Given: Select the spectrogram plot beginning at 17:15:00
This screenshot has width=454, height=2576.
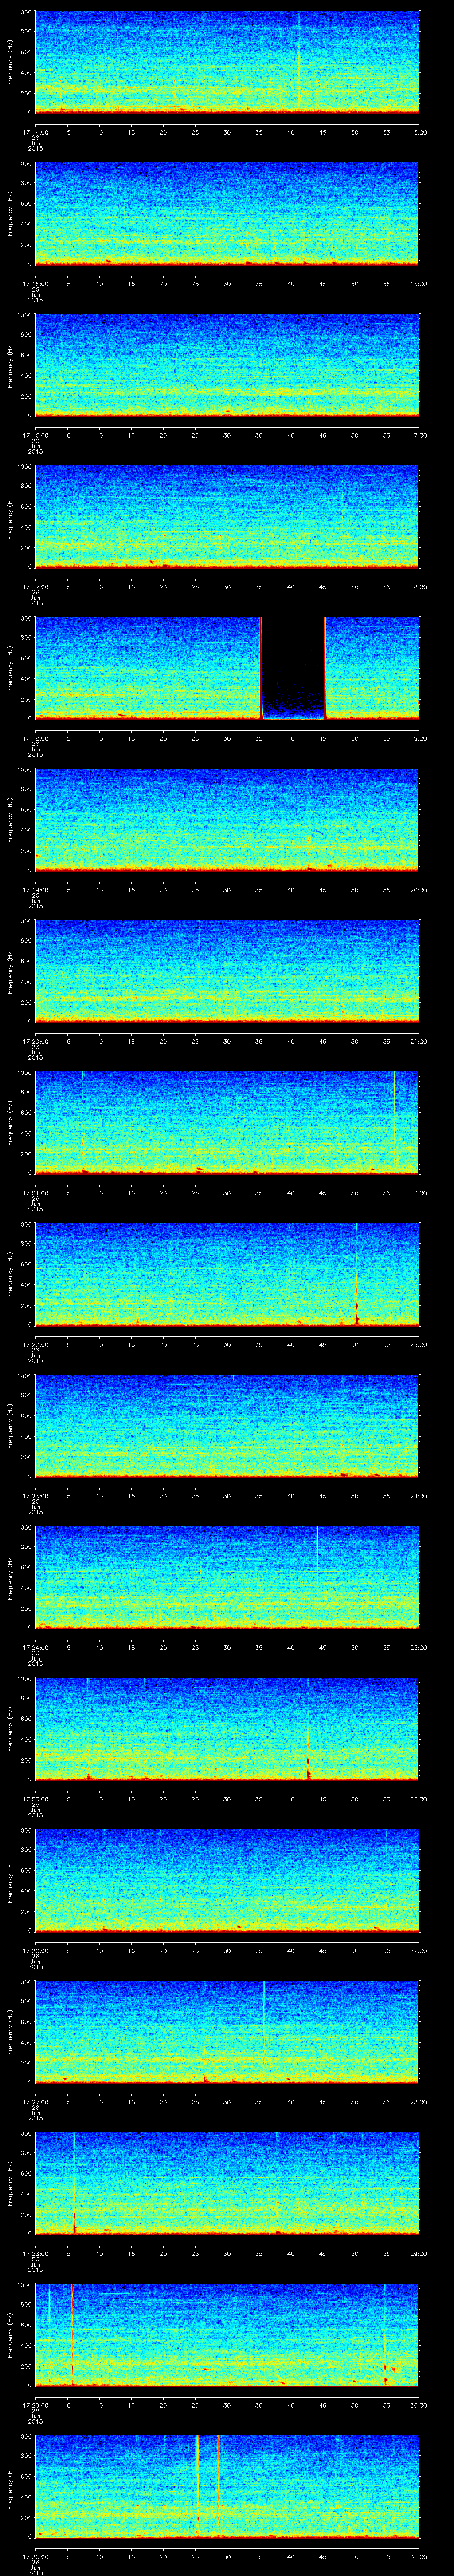Looking at the screenshot, I should (227, 214).
